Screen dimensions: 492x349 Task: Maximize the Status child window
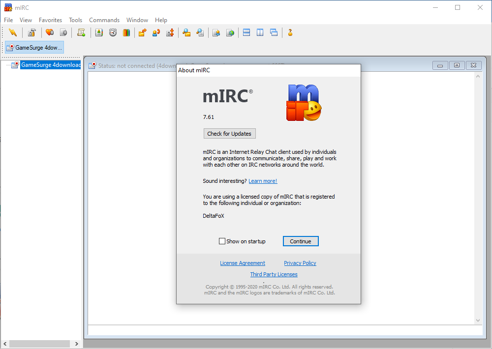coord(457,65)
